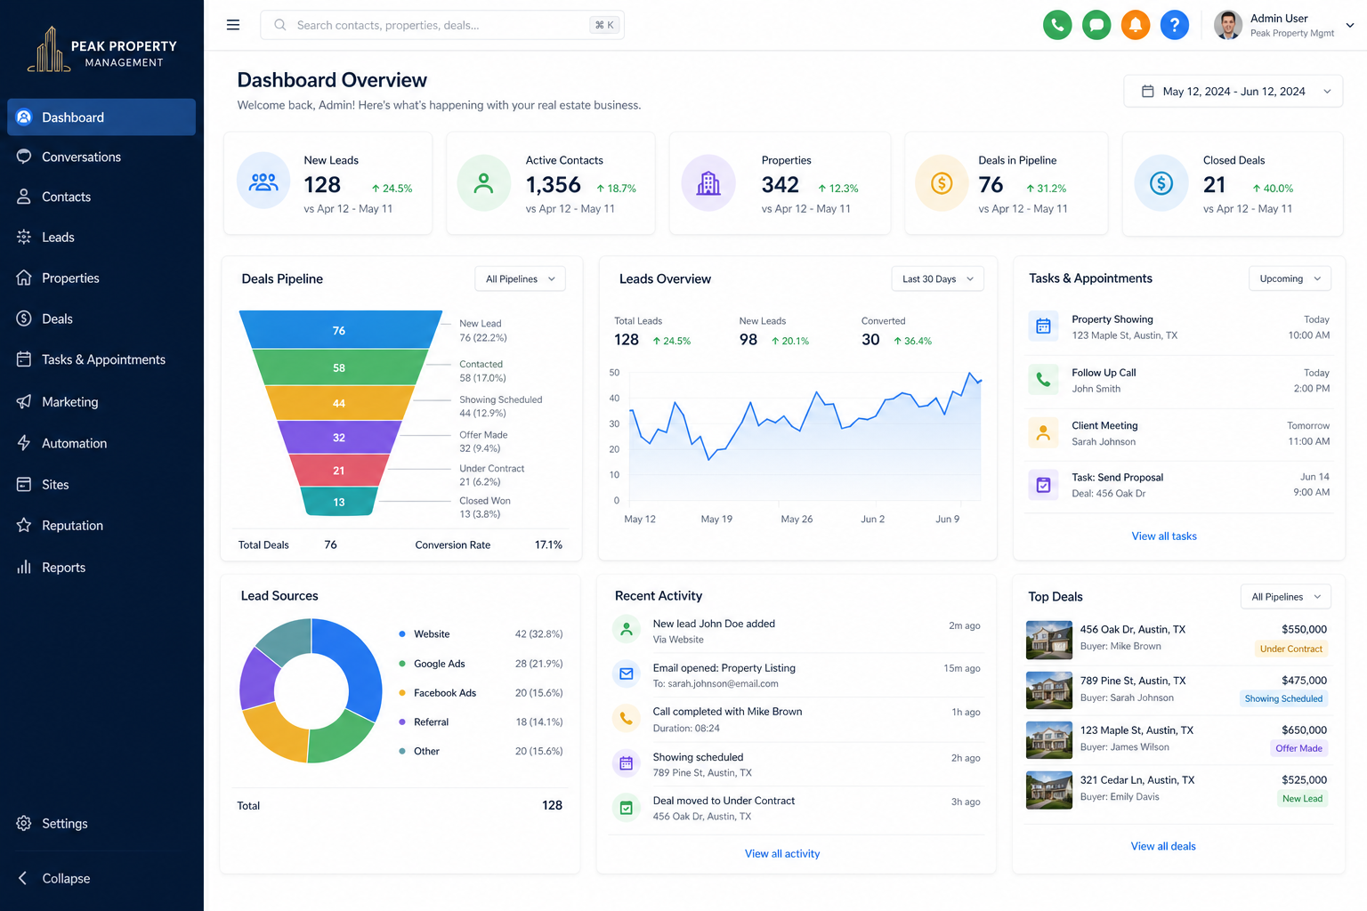Click the Peak Property Management logo
Image resolution: width=1367 pixels, height=911 pixels.
point(101,50)
